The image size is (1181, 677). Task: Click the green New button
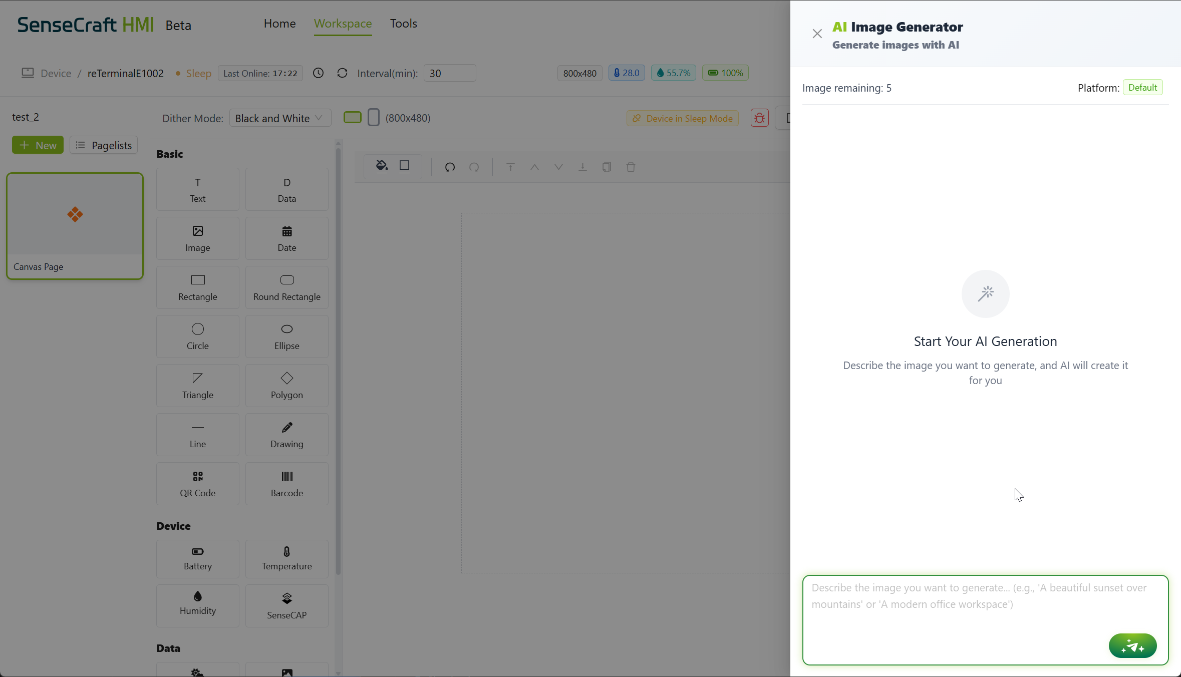(x=38, y=145)
